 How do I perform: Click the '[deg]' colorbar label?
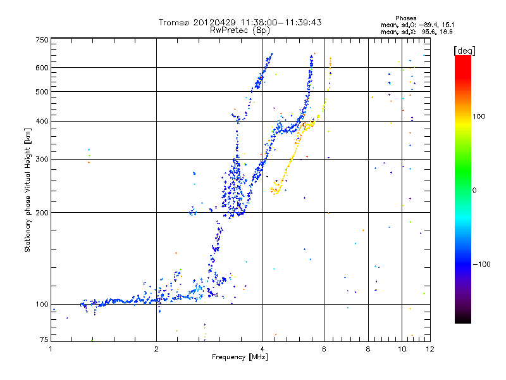464,51
